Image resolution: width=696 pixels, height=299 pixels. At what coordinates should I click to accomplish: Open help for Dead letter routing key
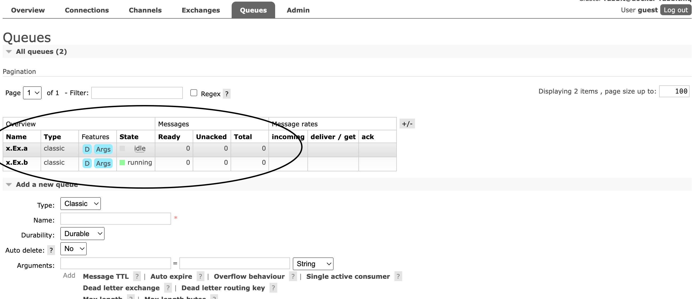[273, 288]
